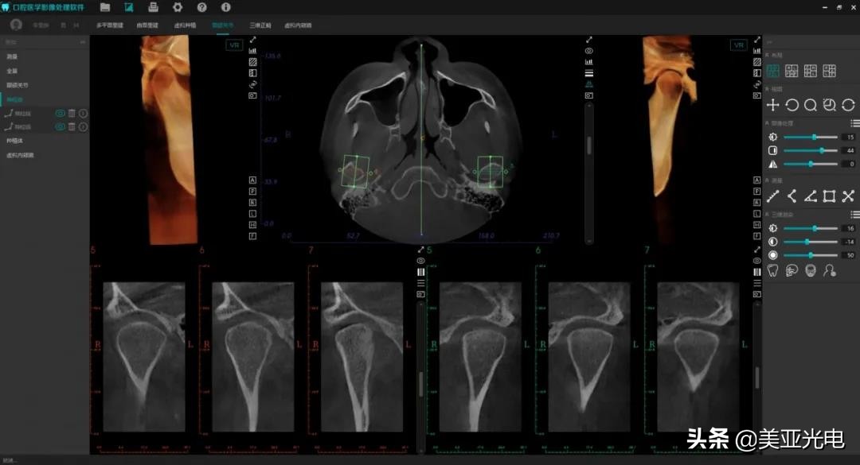Click the printer icon in the top toolbar
The height and width of the screenshot is (465, 860).
153,7
